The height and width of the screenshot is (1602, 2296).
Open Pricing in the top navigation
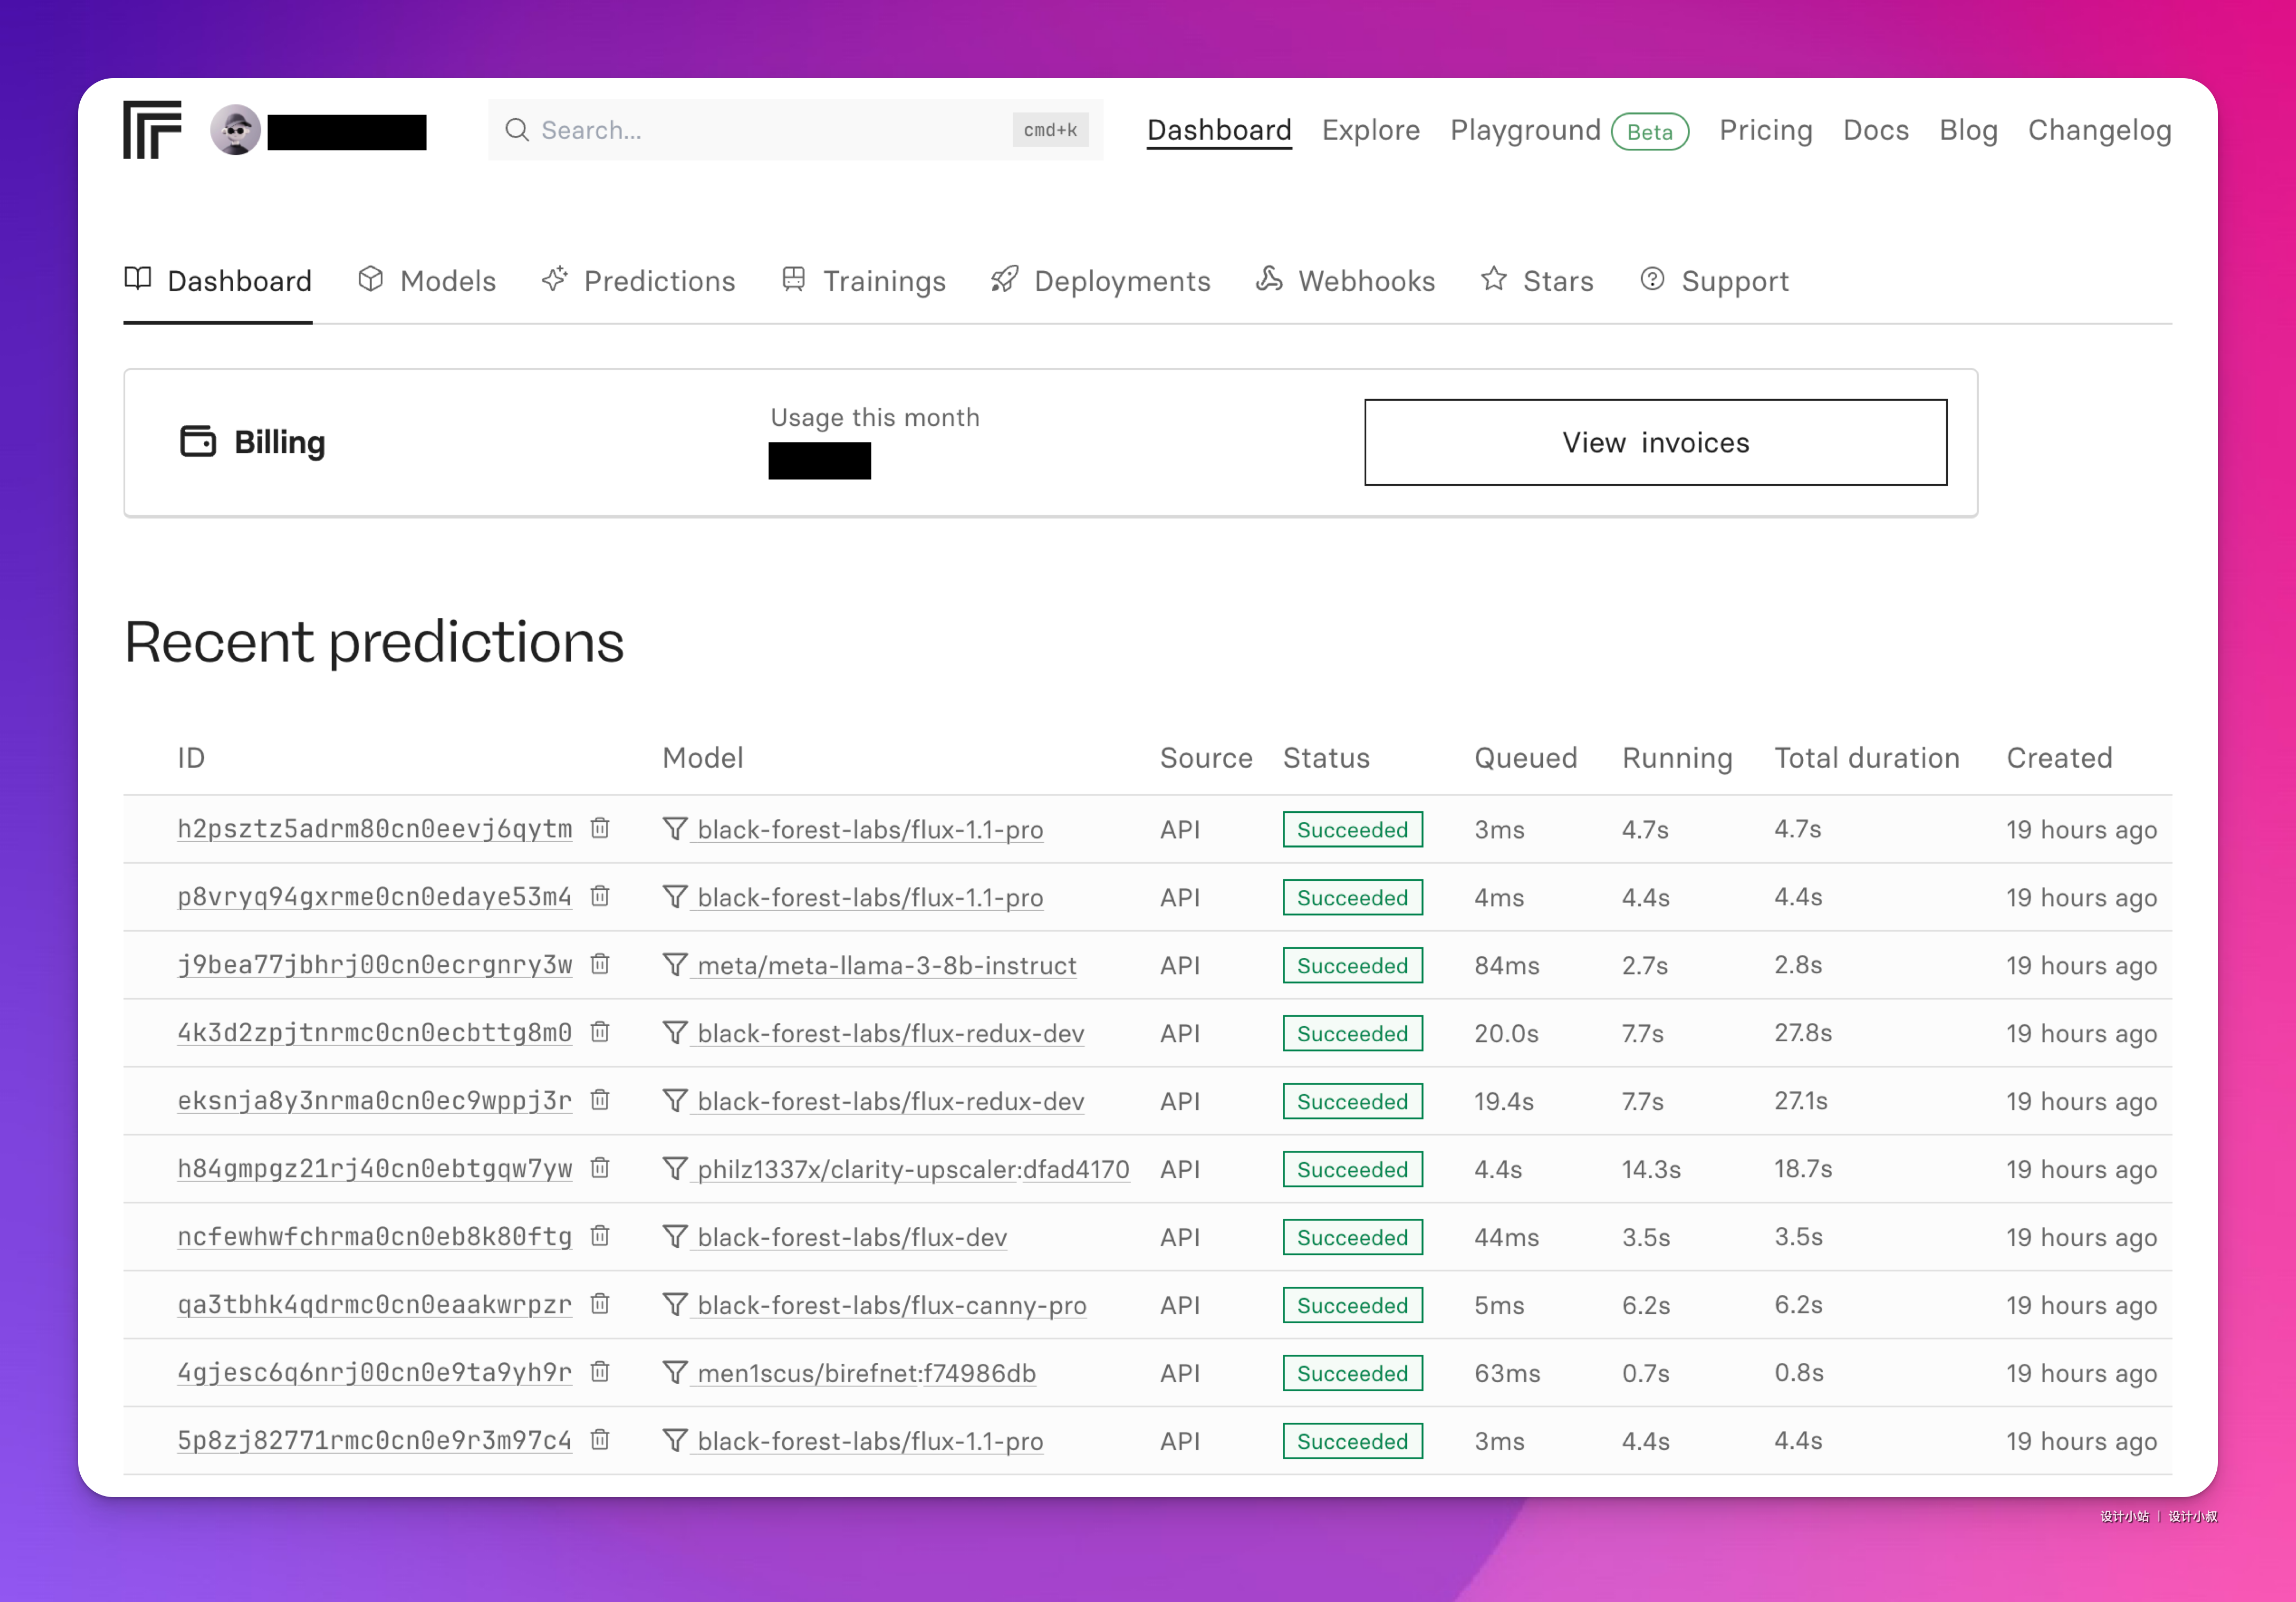click(1765, 130)
